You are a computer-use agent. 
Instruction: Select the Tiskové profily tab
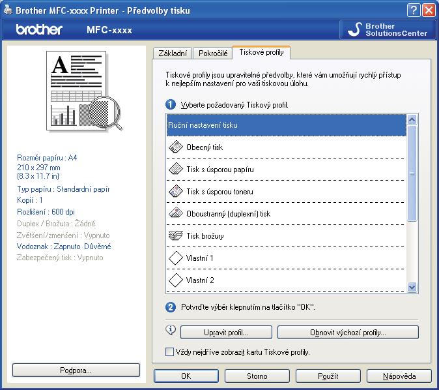coord(261,52)
